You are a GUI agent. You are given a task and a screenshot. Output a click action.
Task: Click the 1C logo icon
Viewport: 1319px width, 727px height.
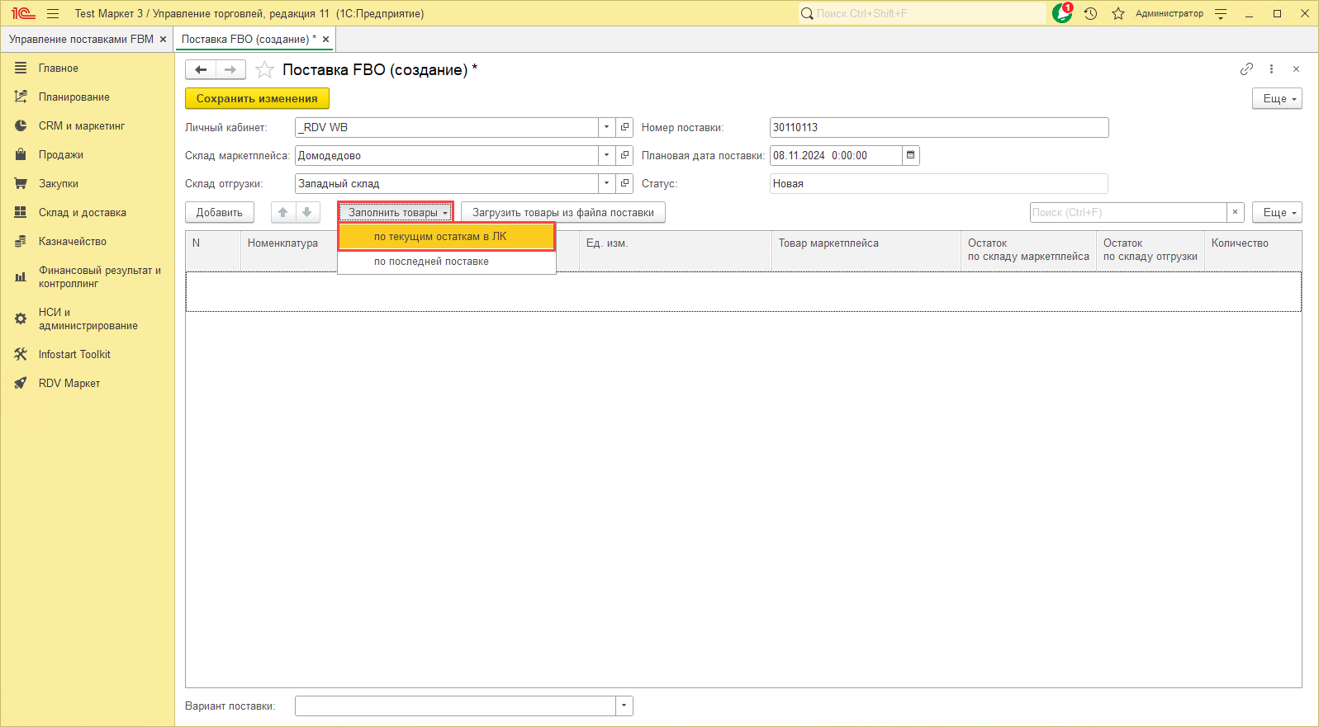coord(23,13)
